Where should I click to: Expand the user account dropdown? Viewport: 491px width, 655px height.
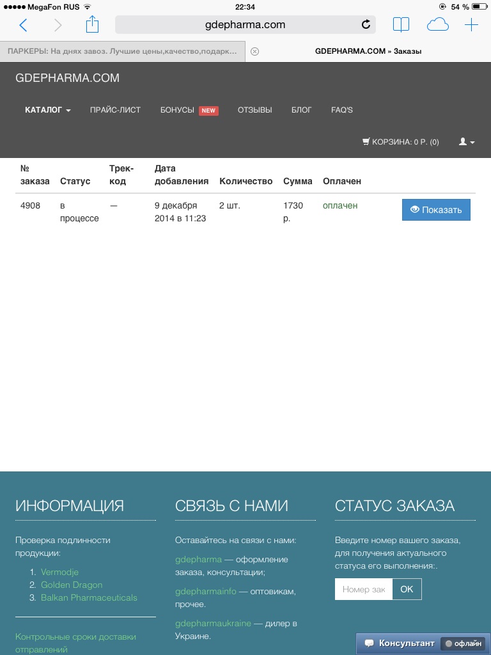(x=467, y=142)
